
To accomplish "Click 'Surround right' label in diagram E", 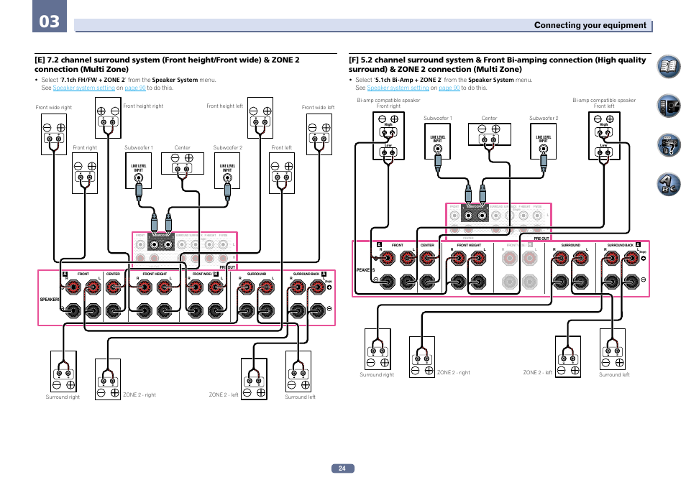I will coord(63,397).
